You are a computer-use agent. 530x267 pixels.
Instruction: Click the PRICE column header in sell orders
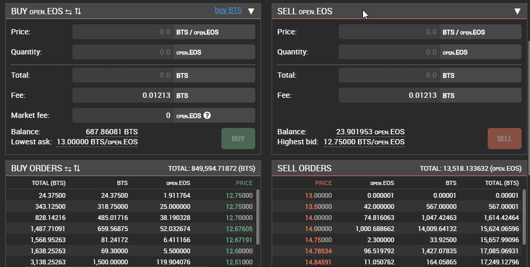coord(323,183)
